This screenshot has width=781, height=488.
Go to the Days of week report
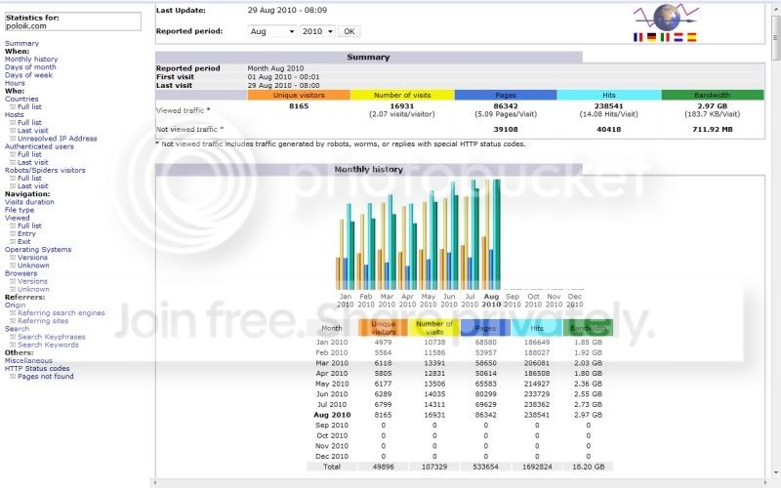click(28, 75)
